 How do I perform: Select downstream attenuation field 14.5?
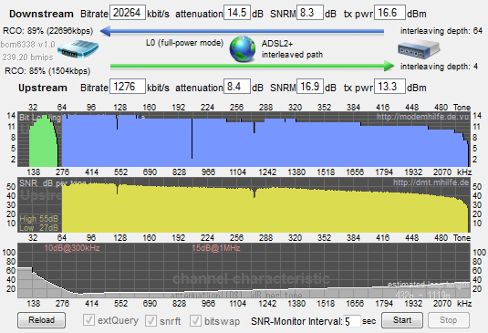click(237, 13)
